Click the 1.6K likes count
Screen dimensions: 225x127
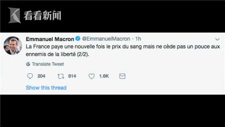[104, 76]
